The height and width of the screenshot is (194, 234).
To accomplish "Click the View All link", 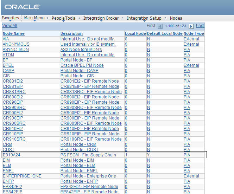I will pos(10,26).
